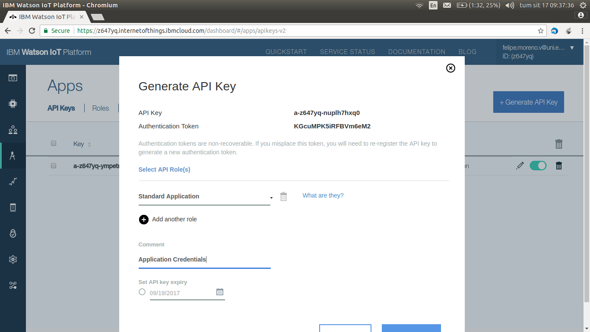This screenshot has width=590, height=332.
Task: Open Chromium user profile icon
Action: click(x=581, y=15)
